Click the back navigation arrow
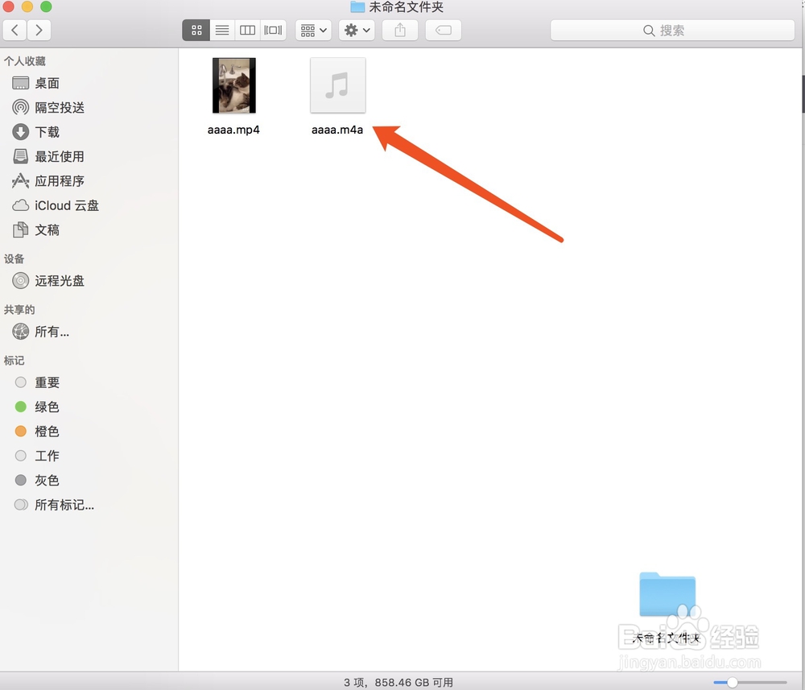Image resolution: width=805 pixels, height=690 pixels. click(14, 30)
